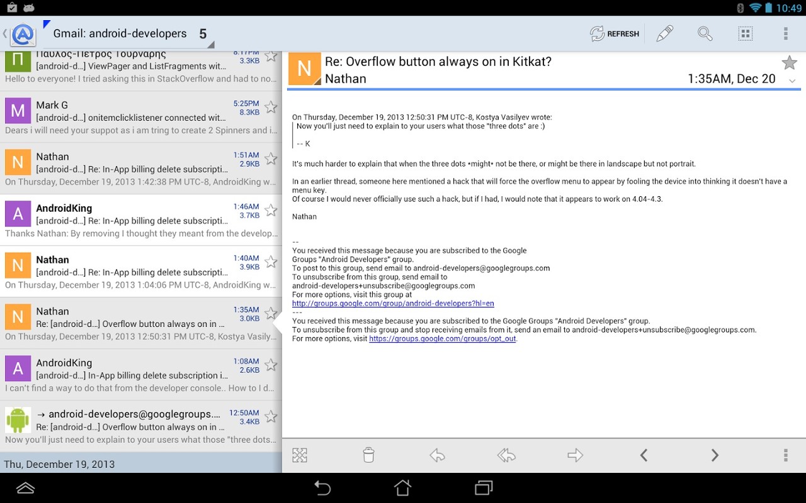The image size is (806, 503).
Task: Open Nathan's 1:51AM In-App billing email
Action: [x=141, y=169]
